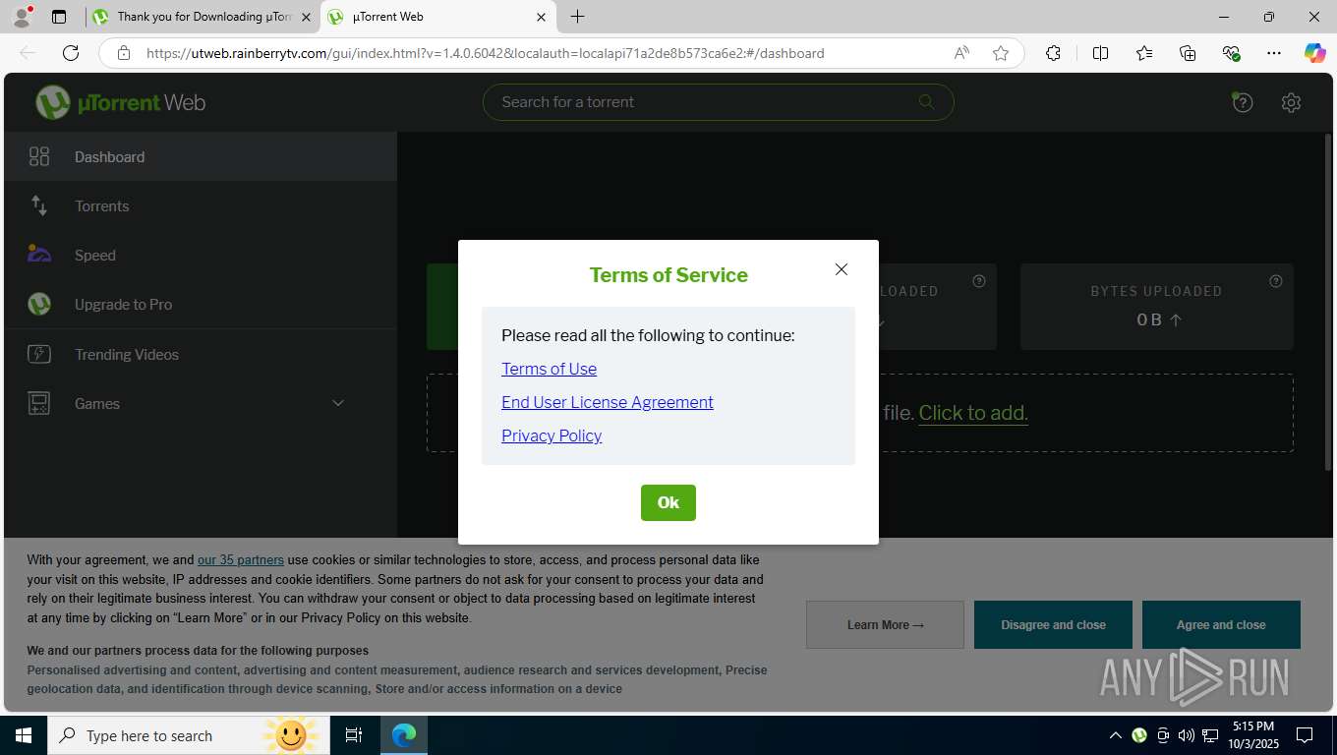
Task: Open Trending Videos sidebar item
Action: click(201, 354)
